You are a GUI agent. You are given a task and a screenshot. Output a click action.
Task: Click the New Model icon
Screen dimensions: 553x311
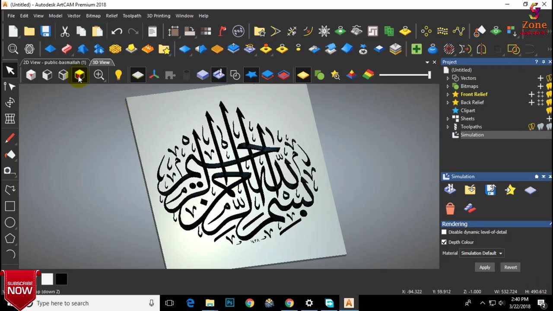point(13,31)
